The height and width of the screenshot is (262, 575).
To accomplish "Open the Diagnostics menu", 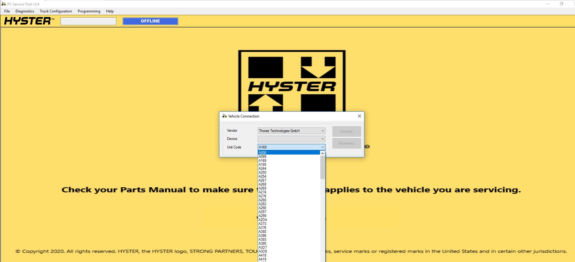I will pos(25,11).
